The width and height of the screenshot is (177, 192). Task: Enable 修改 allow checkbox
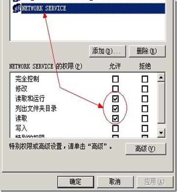pos(115,89)
